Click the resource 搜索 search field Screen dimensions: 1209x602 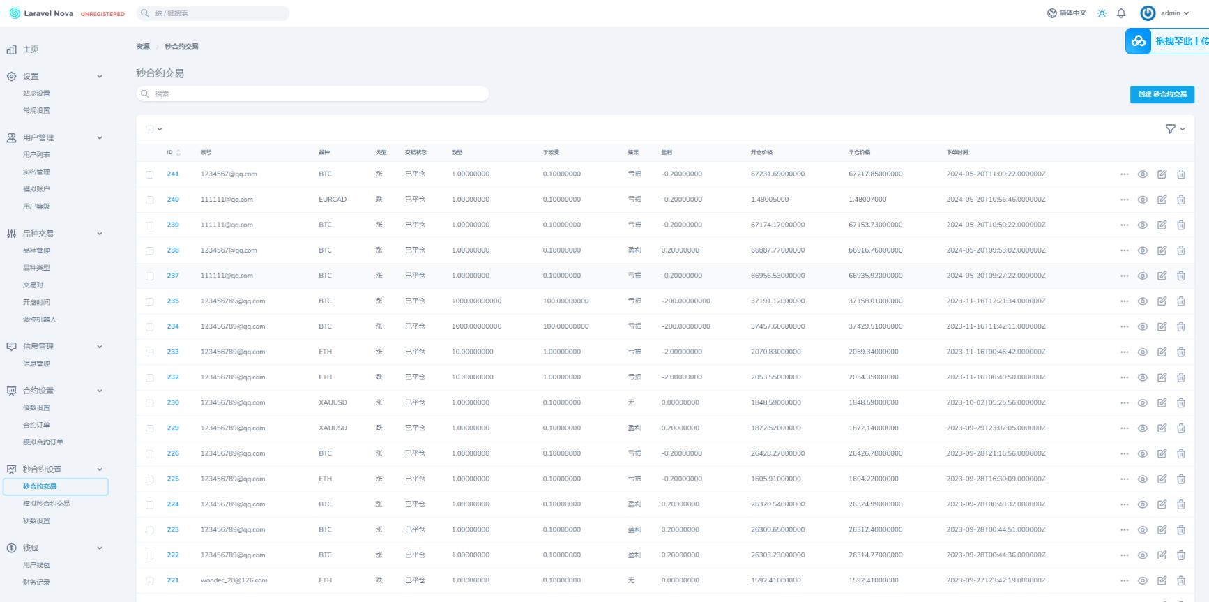tap(312, 93)
